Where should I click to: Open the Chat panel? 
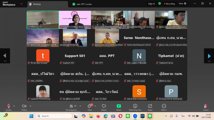90,107
